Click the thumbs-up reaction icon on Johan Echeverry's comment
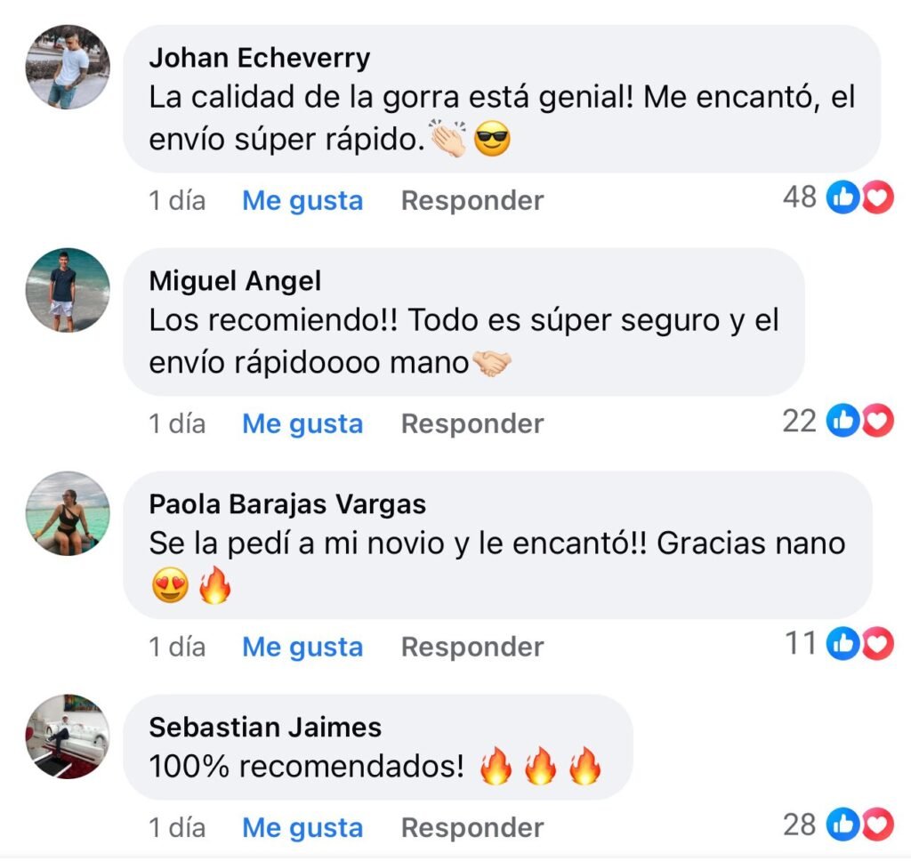This screenshot has width=911, height=861. click(843, 197)
